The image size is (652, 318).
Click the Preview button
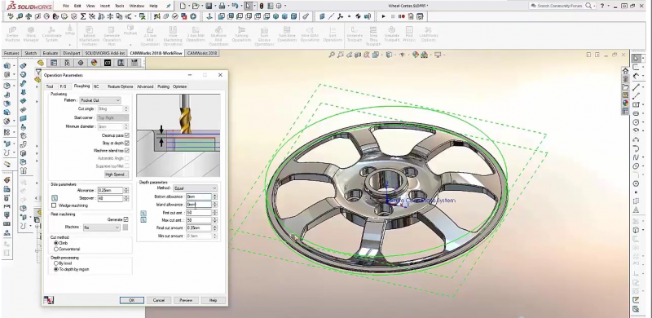click(x=186, y=300)
